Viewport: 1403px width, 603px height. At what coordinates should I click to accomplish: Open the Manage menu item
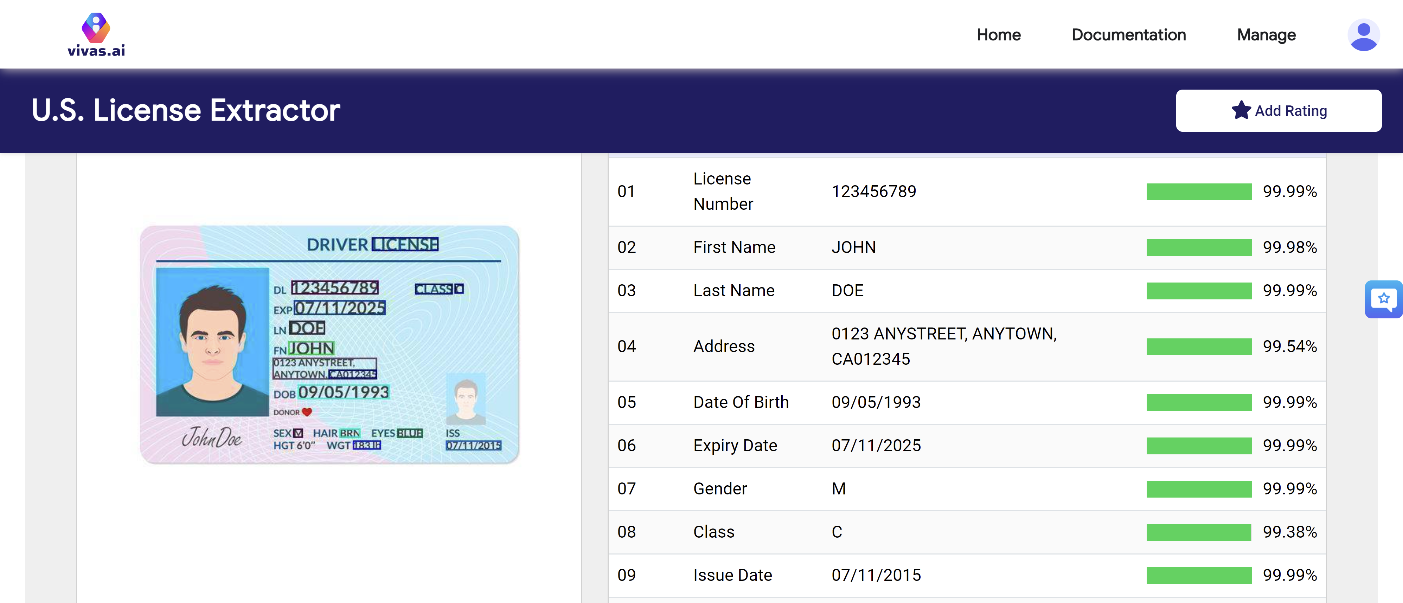click(1266, 35)
